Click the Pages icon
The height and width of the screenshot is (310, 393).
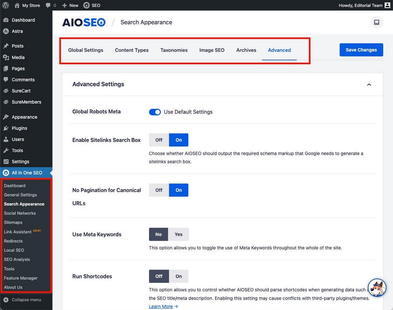(6, 68)
